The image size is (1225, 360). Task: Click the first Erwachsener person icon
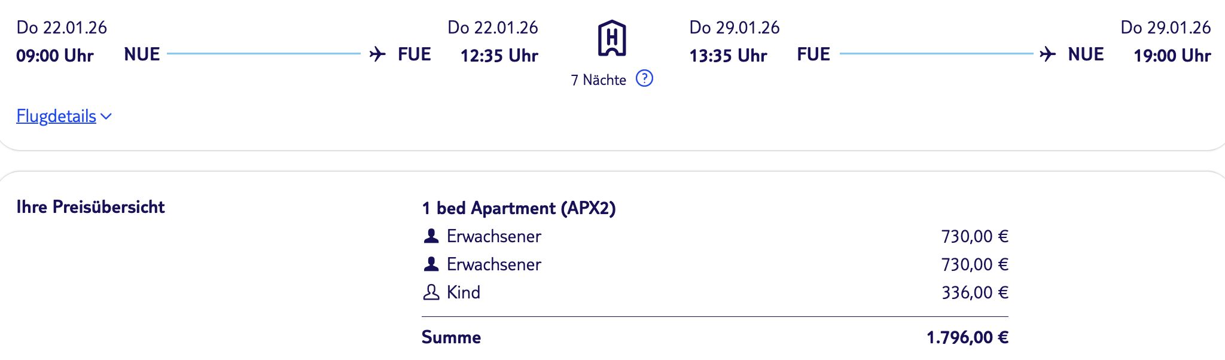pos(431,236)
